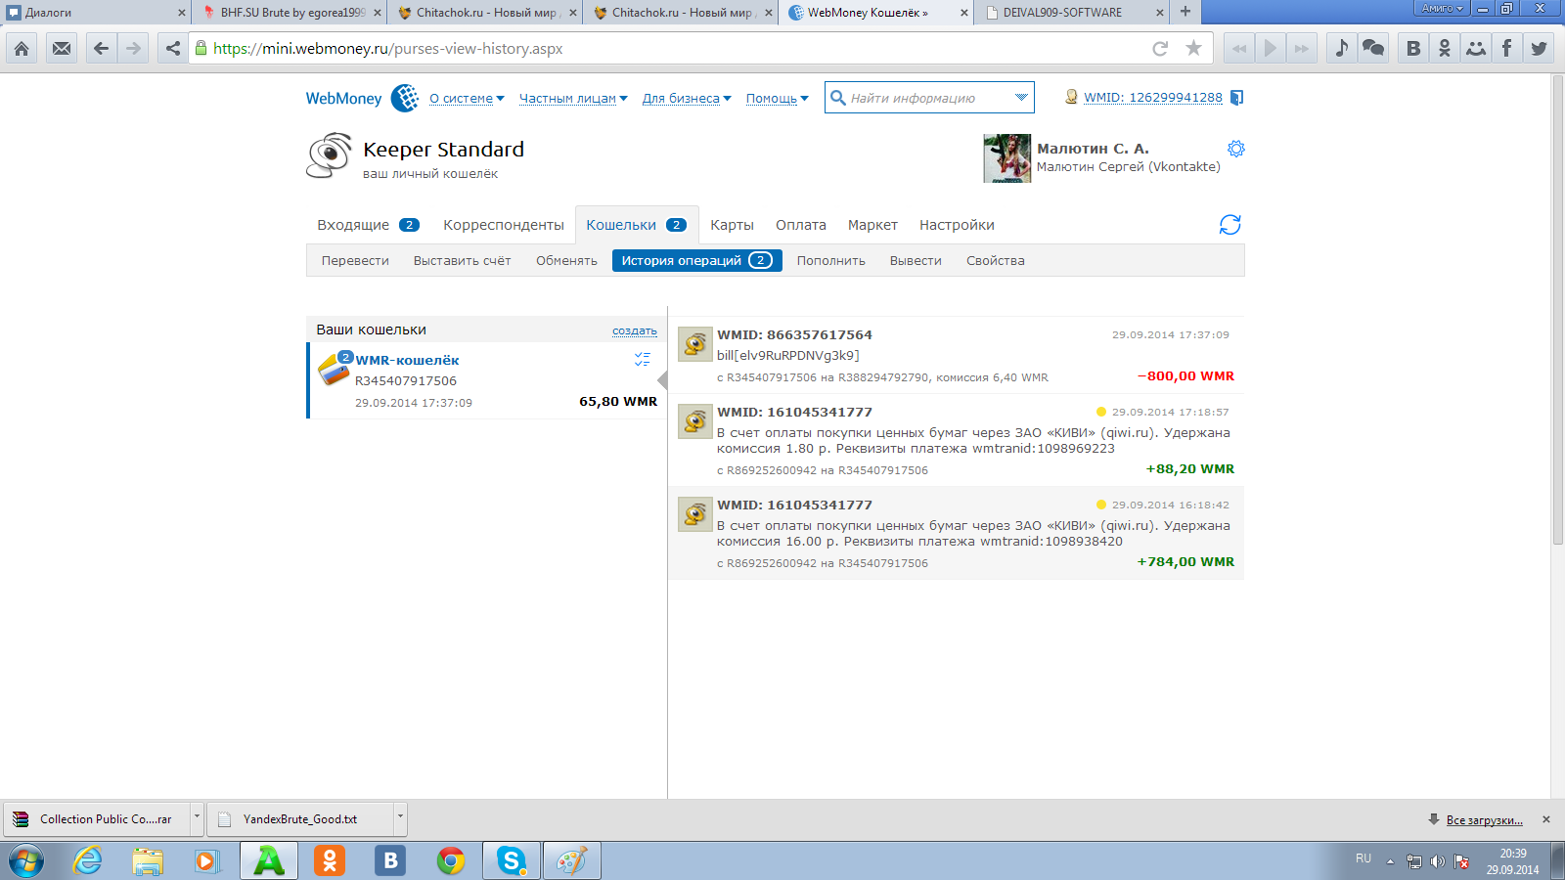Bookmark this page with the star icon
The width and height of the screenshot is (1565, 880).
pyautogui.click(x=1193, y=48)
